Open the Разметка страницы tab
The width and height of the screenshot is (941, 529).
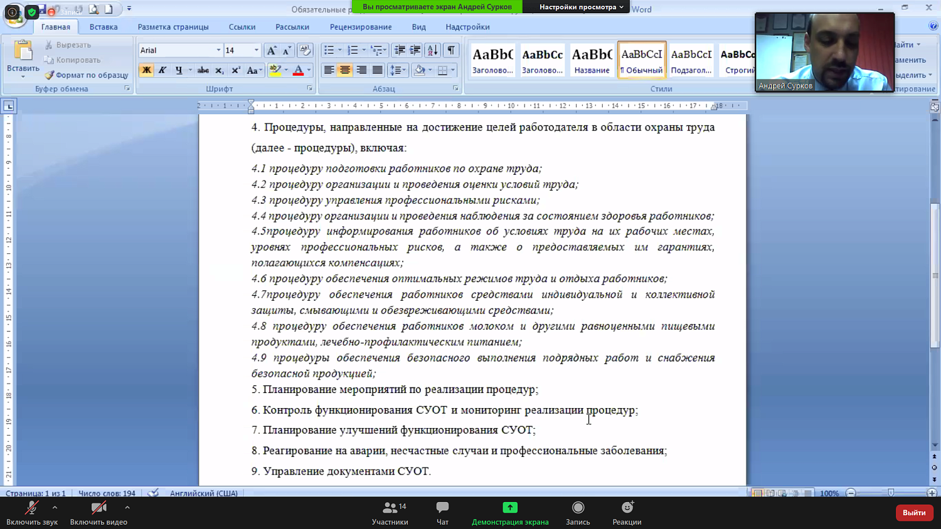(x=173, y=27)
